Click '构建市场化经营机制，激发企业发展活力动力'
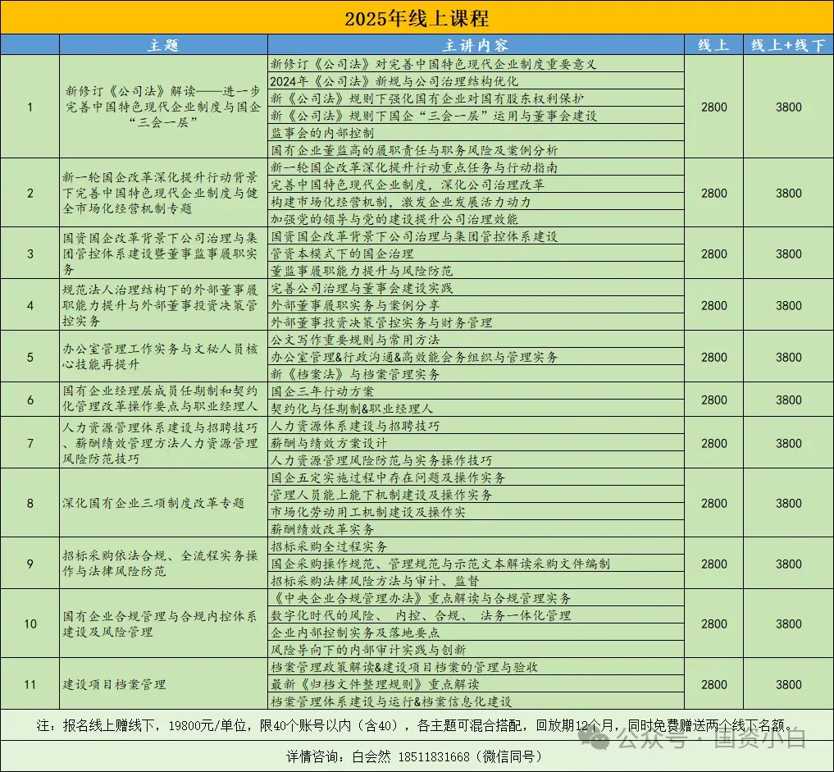 coord(476,202)
